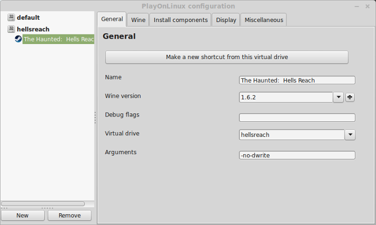Click the Remove button

point(69,215)
